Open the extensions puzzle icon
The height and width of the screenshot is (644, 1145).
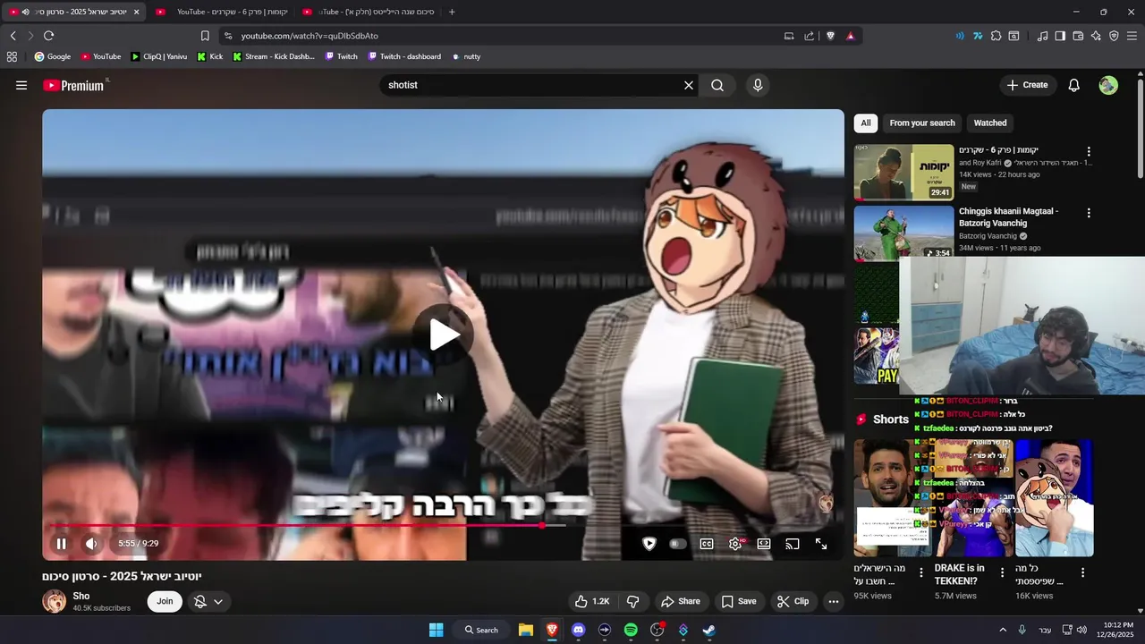tap(996, 36)
